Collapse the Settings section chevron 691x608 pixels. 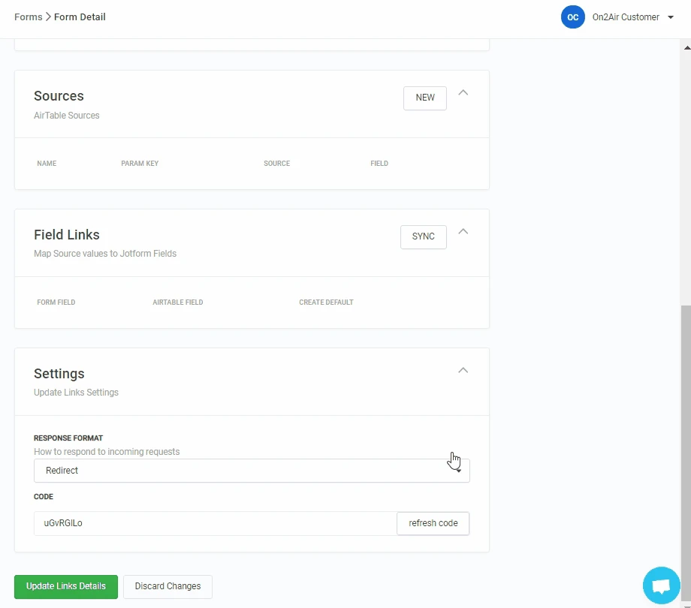coord(463,370)
